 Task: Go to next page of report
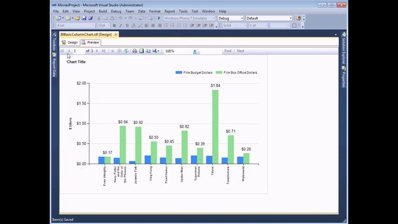[97, 51]
